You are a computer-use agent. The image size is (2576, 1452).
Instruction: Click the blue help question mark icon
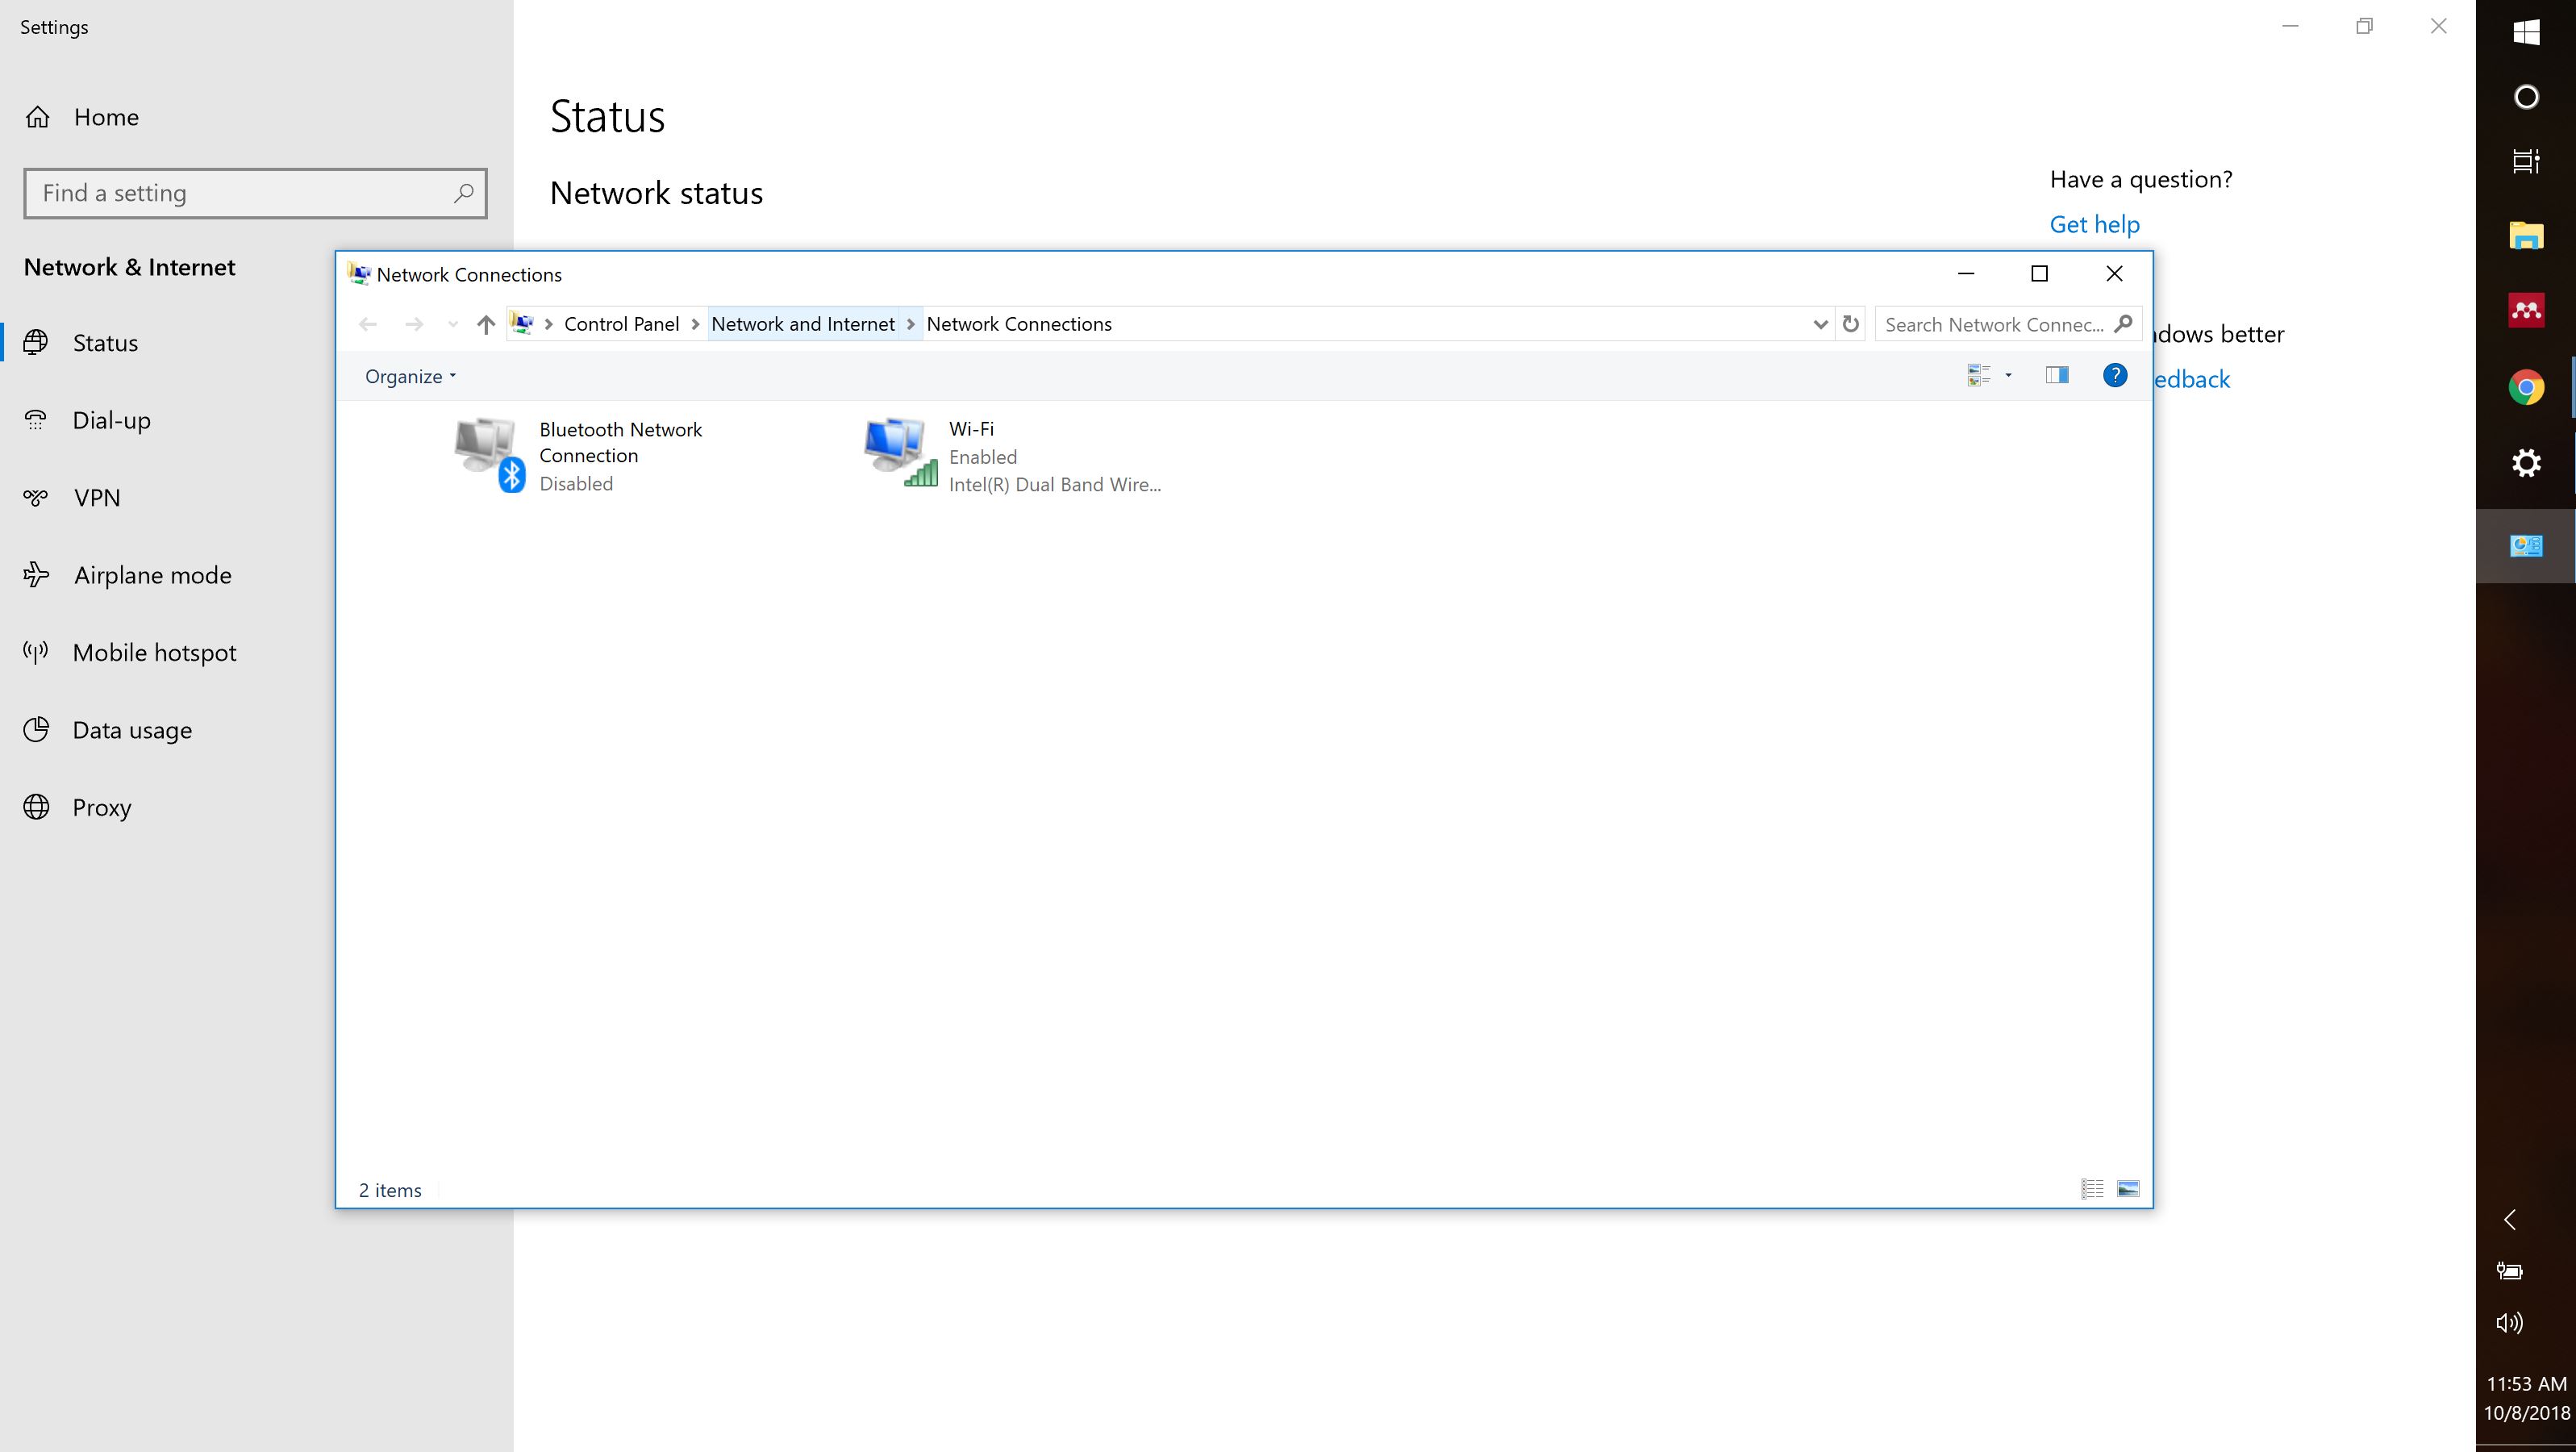coord(2114,375)
